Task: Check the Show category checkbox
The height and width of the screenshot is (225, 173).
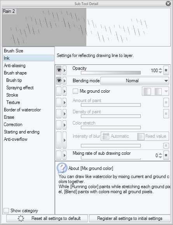Action: (x=6, y=211)
